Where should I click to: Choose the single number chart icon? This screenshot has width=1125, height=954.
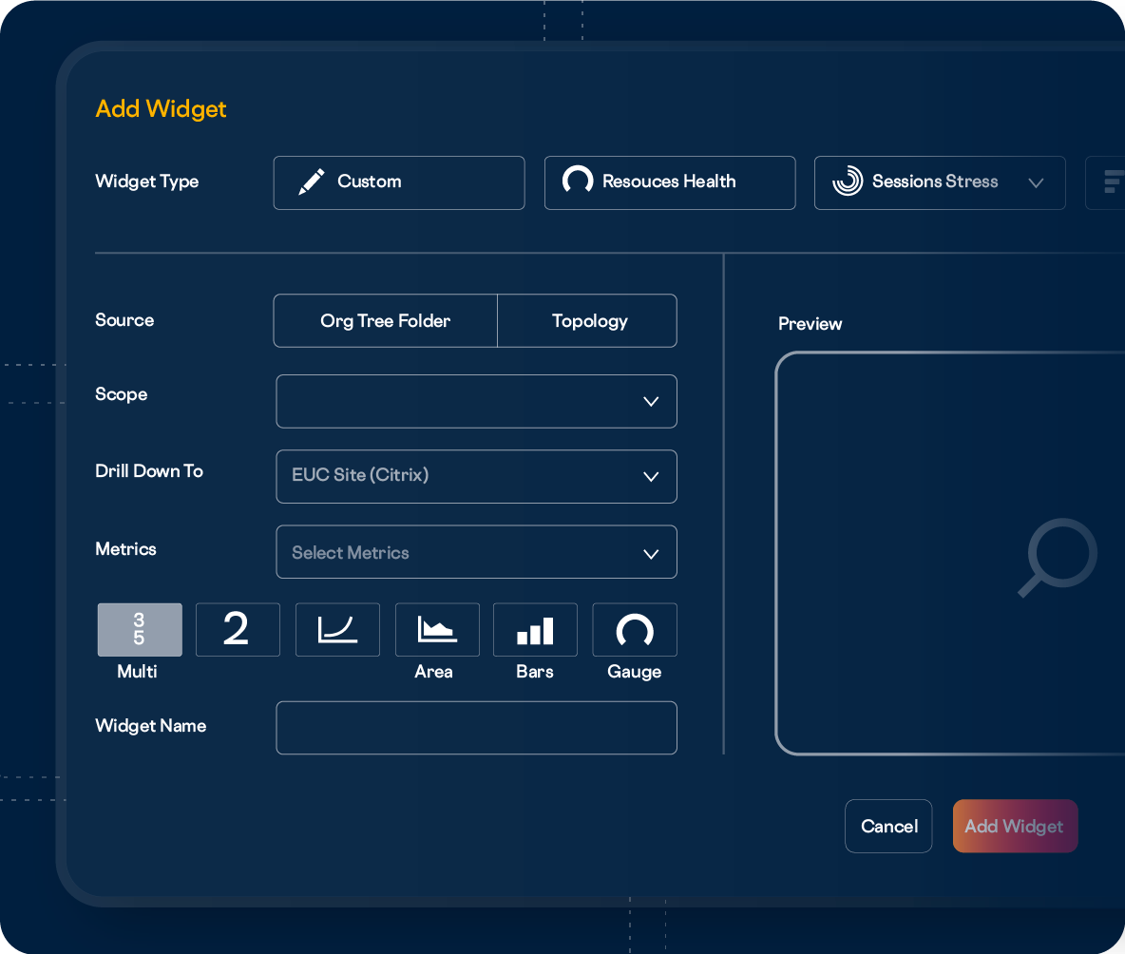click(238, 630)
